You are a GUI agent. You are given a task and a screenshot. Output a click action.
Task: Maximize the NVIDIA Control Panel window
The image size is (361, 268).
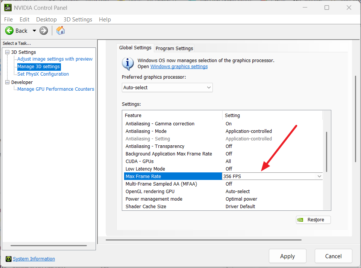(327, 8)
